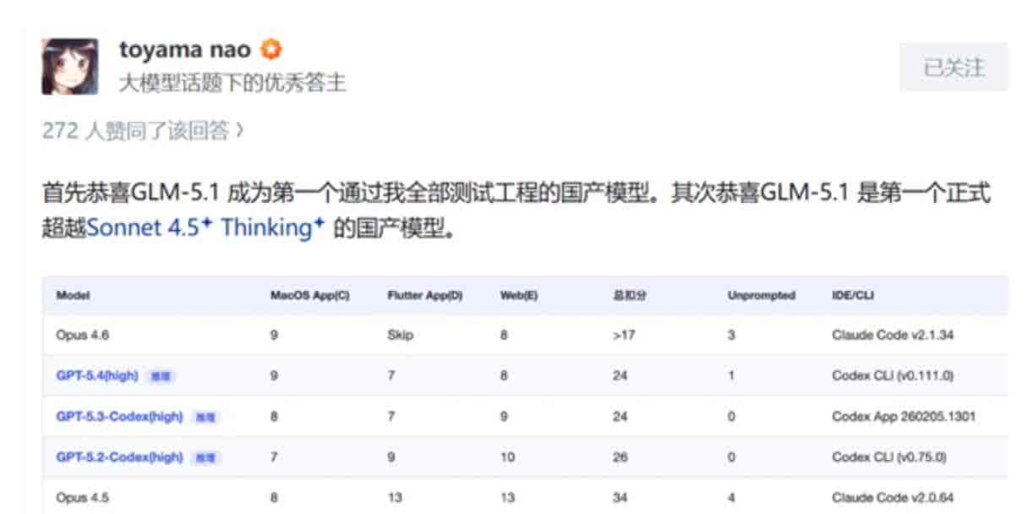
Task: Click the Sonnet 4.5 link
Action: pyautogui.click(x=150, y=228)
